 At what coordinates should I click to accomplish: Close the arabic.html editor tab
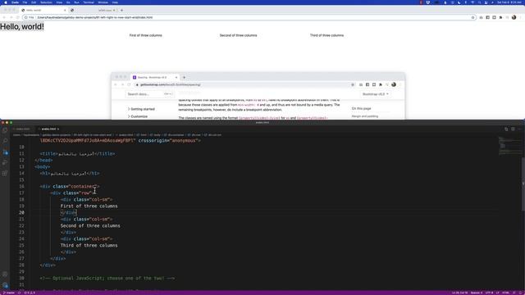(58, 129)
